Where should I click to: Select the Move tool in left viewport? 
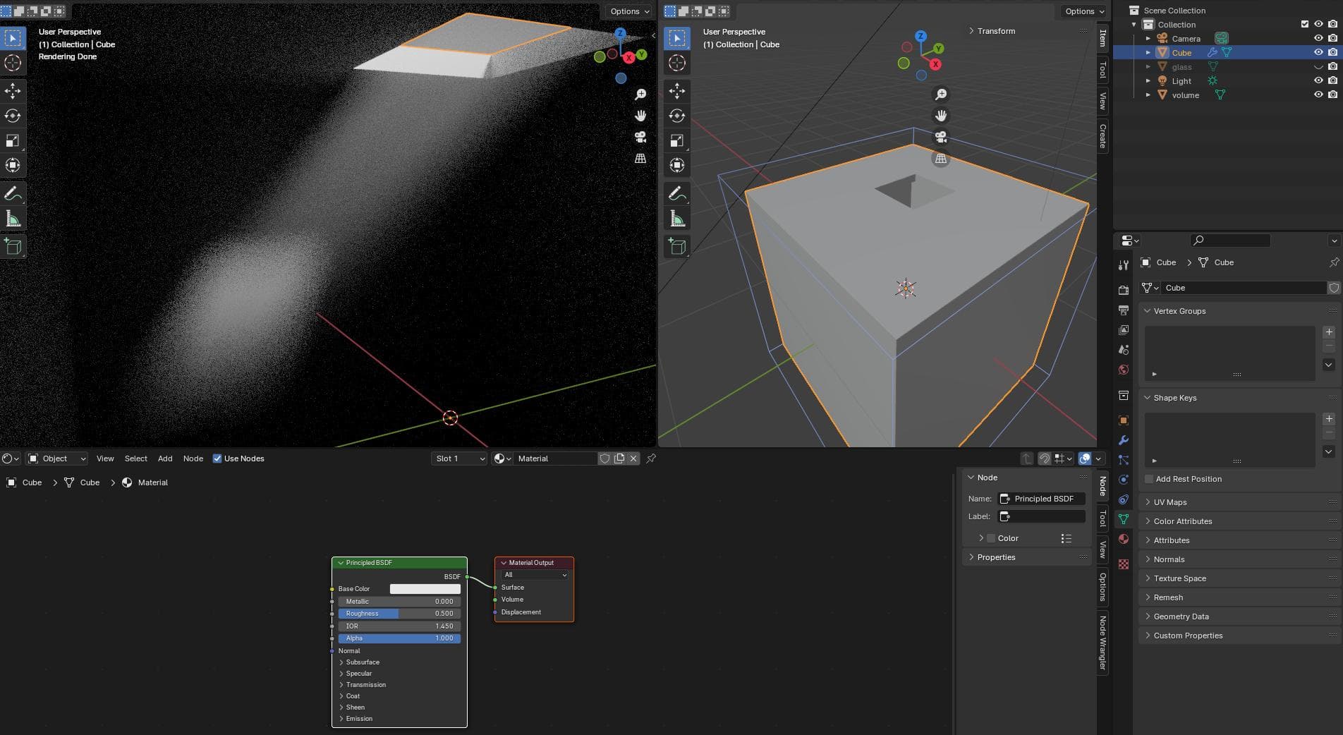(13, 90)
